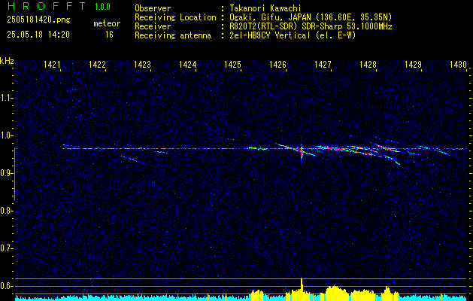
Task: Click the 1426 time axis marker
Action: (x=277, y=65)
